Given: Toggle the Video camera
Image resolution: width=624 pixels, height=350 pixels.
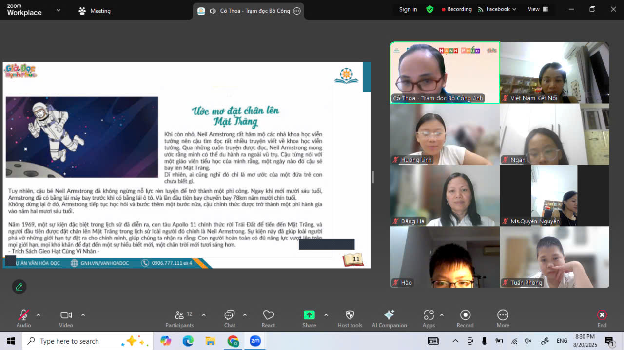Looking at the screenshot, I should point(66,315).
